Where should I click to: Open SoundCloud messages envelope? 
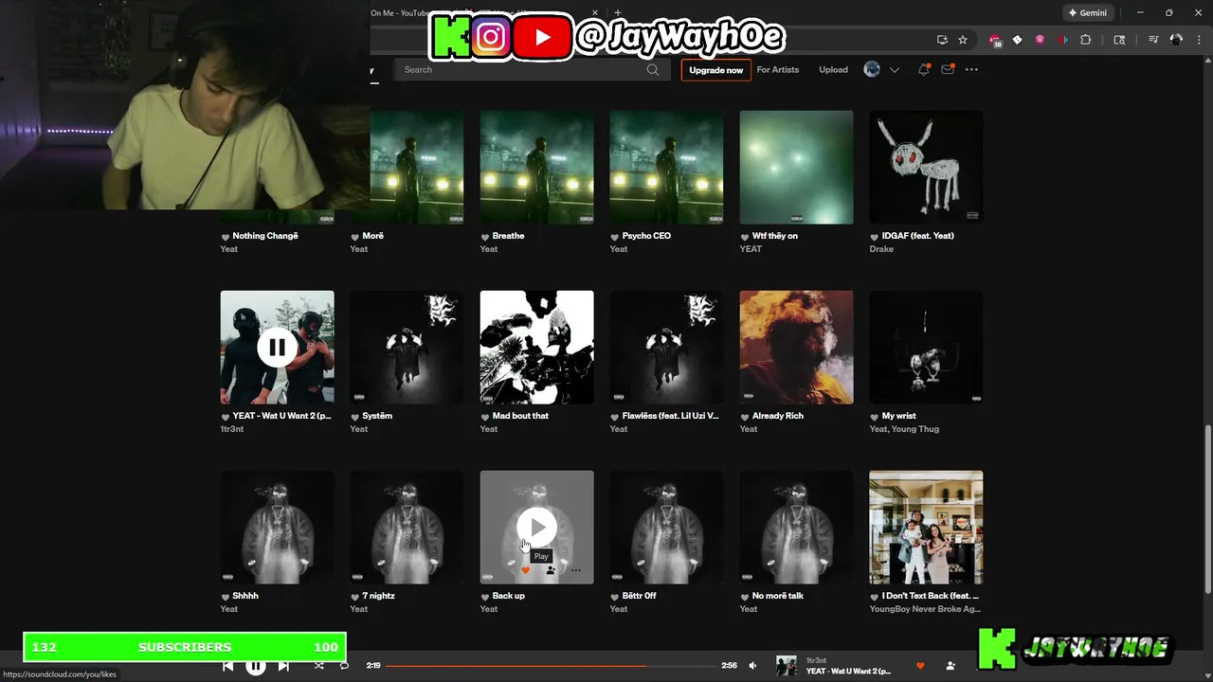pyautogui.click(x=947, y=70)
